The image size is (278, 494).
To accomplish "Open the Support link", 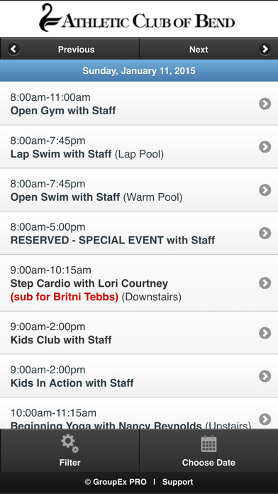I will [x=177, y=482].
